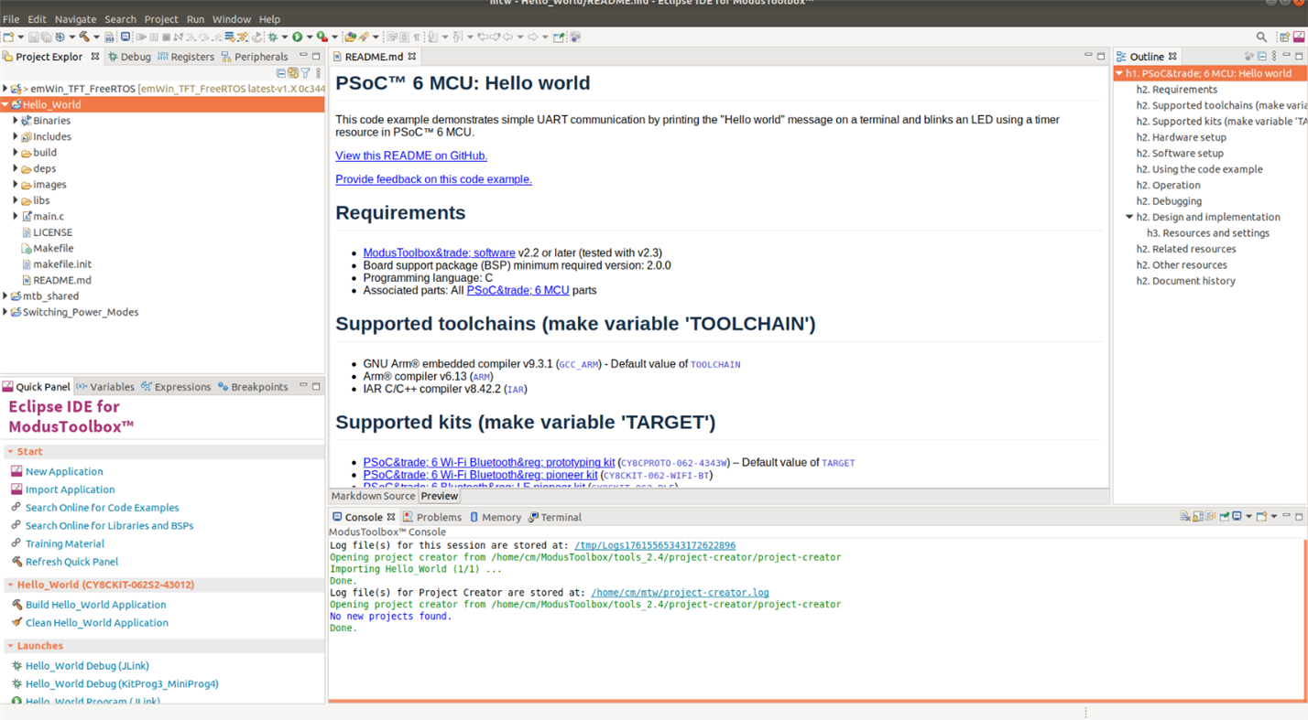Switch to the Terminal tab
This screenshot has width=1308, height=720.
click(x=555, y=517)
